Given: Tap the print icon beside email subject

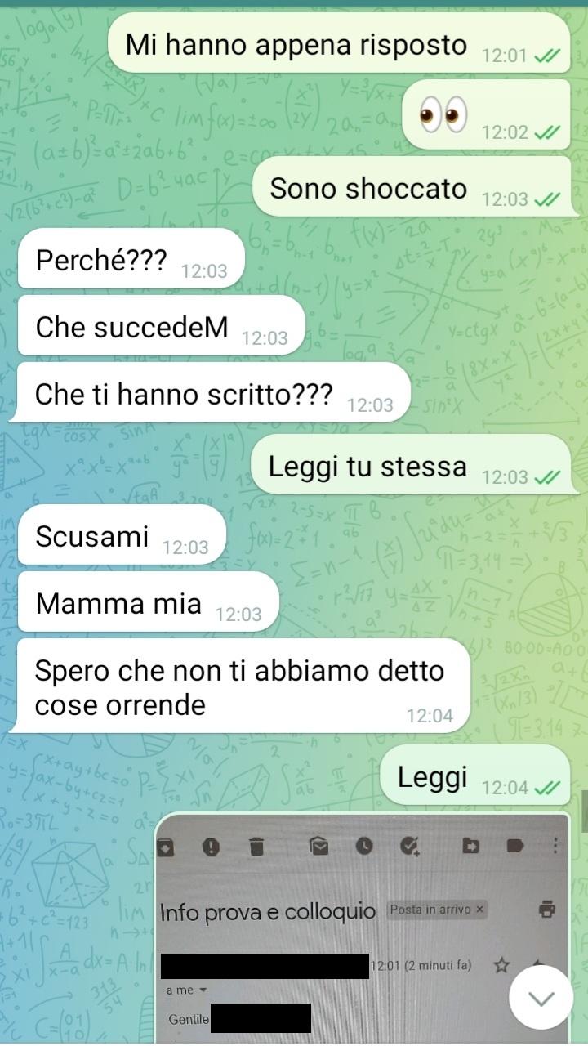Looking at the screenshot, I should [x=547, y=909].
